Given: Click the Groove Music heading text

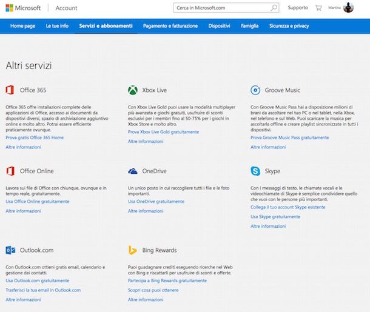Looking at the screenshot, I should (283, 90).
